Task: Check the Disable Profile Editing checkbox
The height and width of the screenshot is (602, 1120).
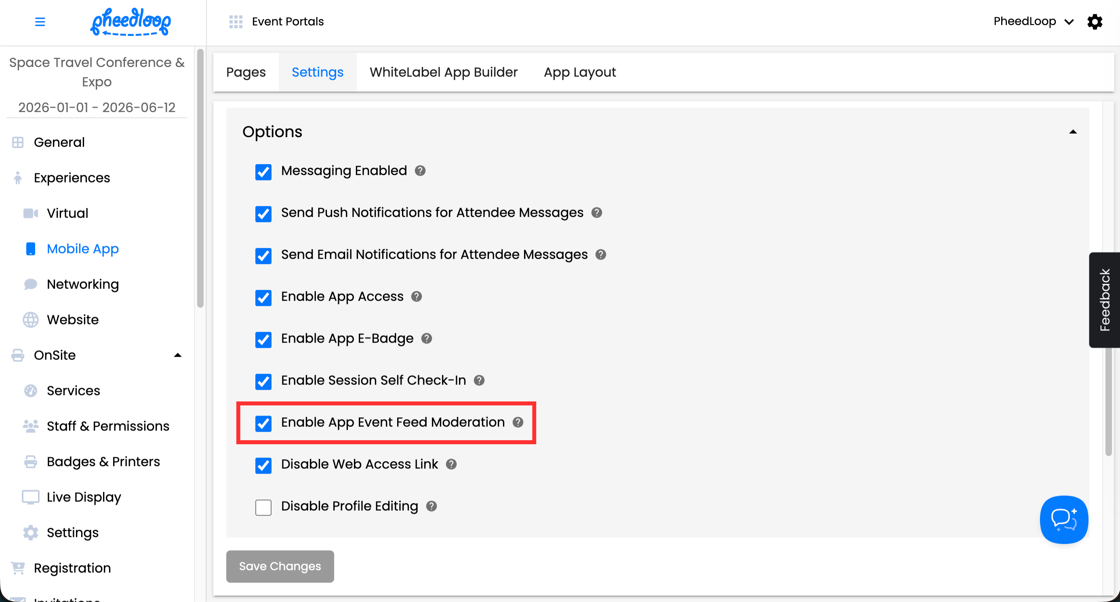Action: (x=263, y=507)
